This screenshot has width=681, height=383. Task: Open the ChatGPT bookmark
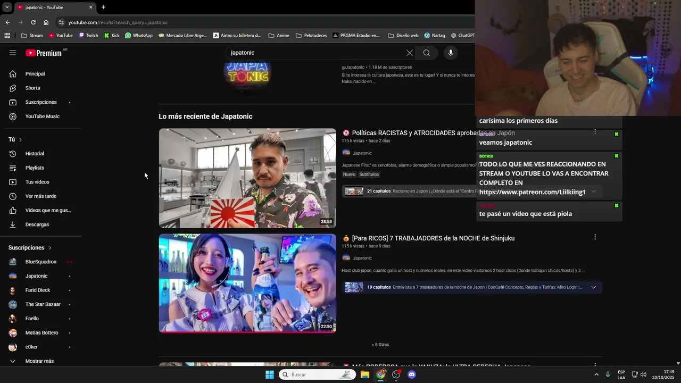[462, 36]
